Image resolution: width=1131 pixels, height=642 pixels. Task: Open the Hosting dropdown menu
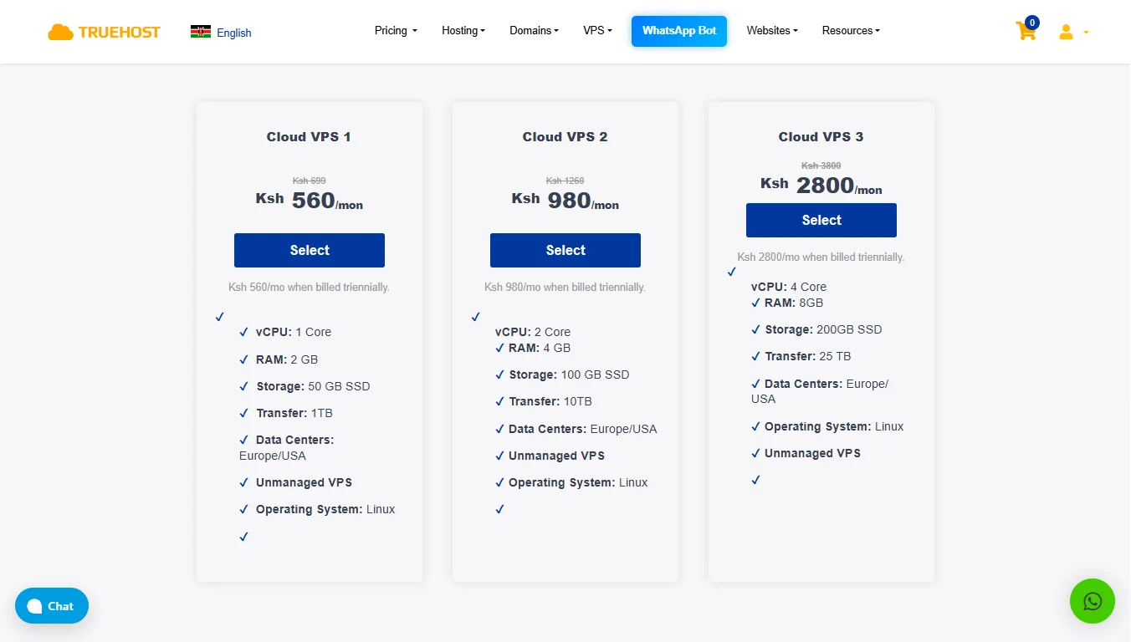(x=463, y=31)
